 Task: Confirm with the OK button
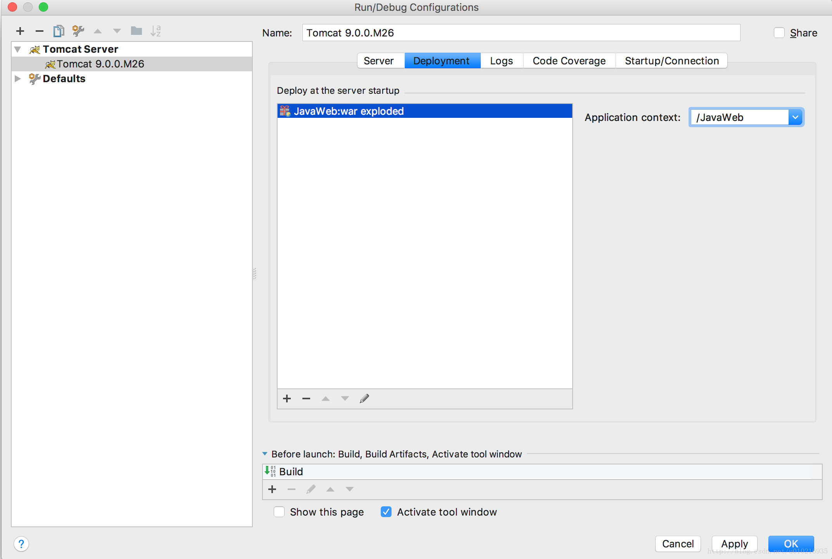[791, 544]
